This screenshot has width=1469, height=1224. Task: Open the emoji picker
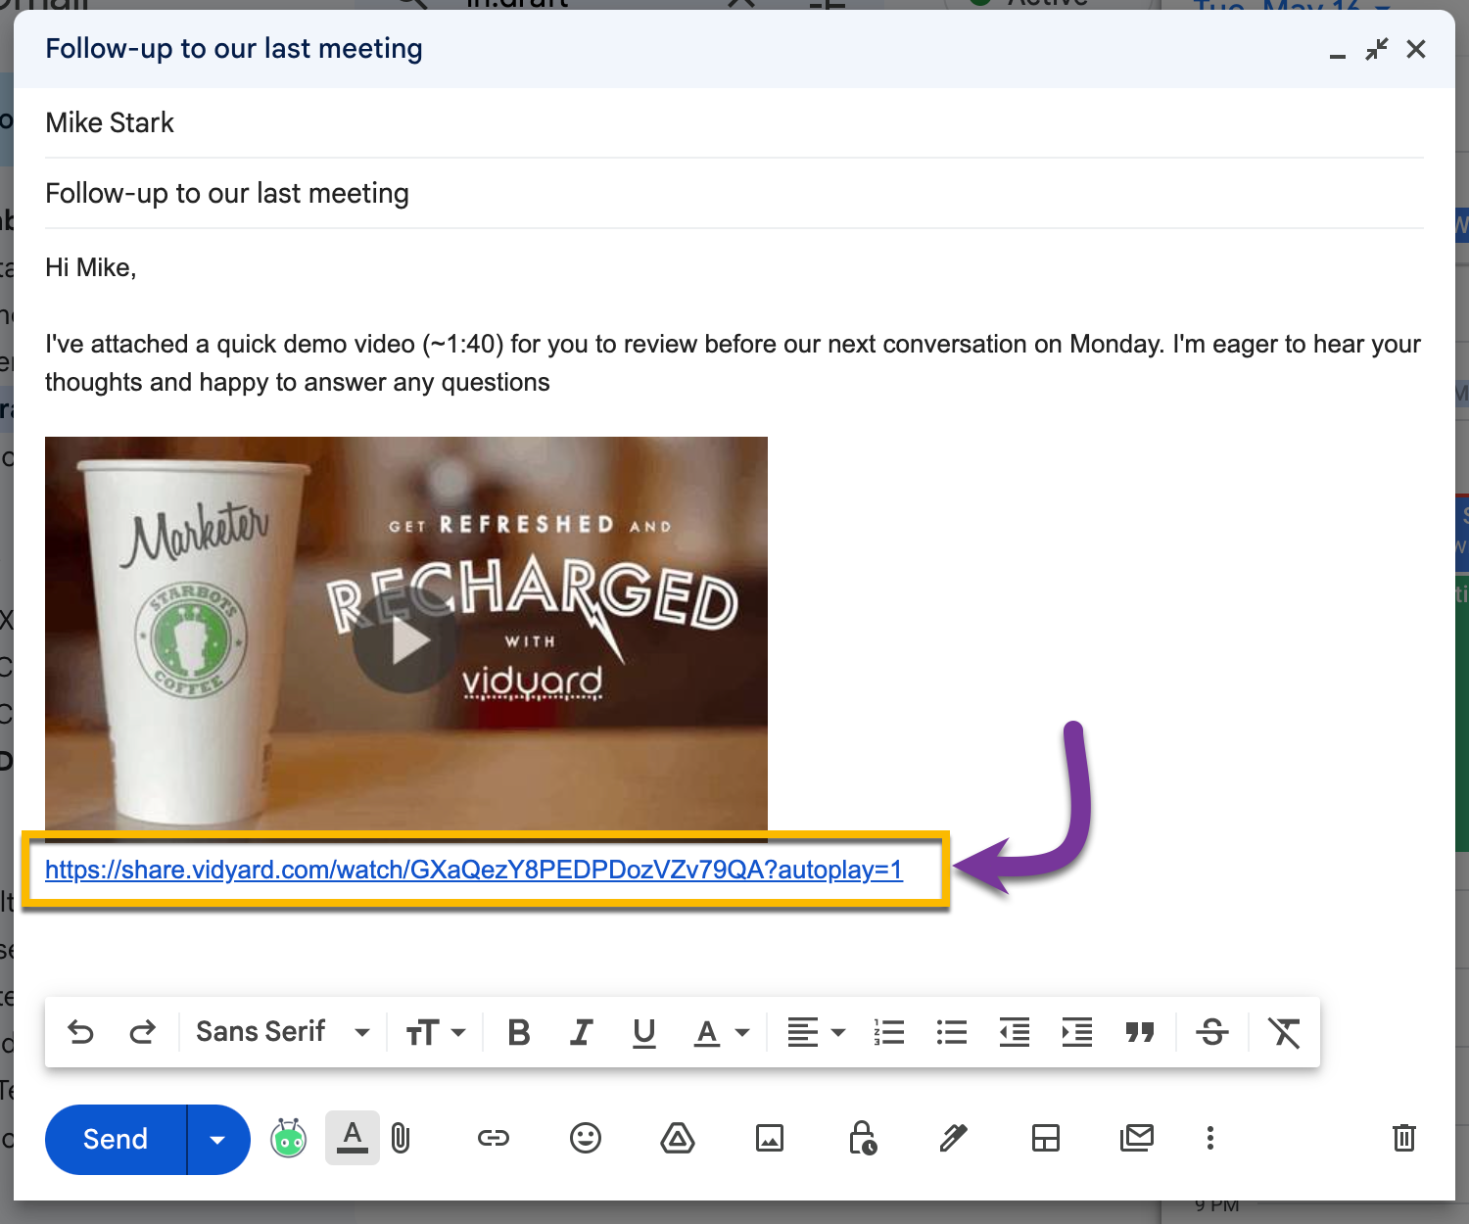point(586,1138)
